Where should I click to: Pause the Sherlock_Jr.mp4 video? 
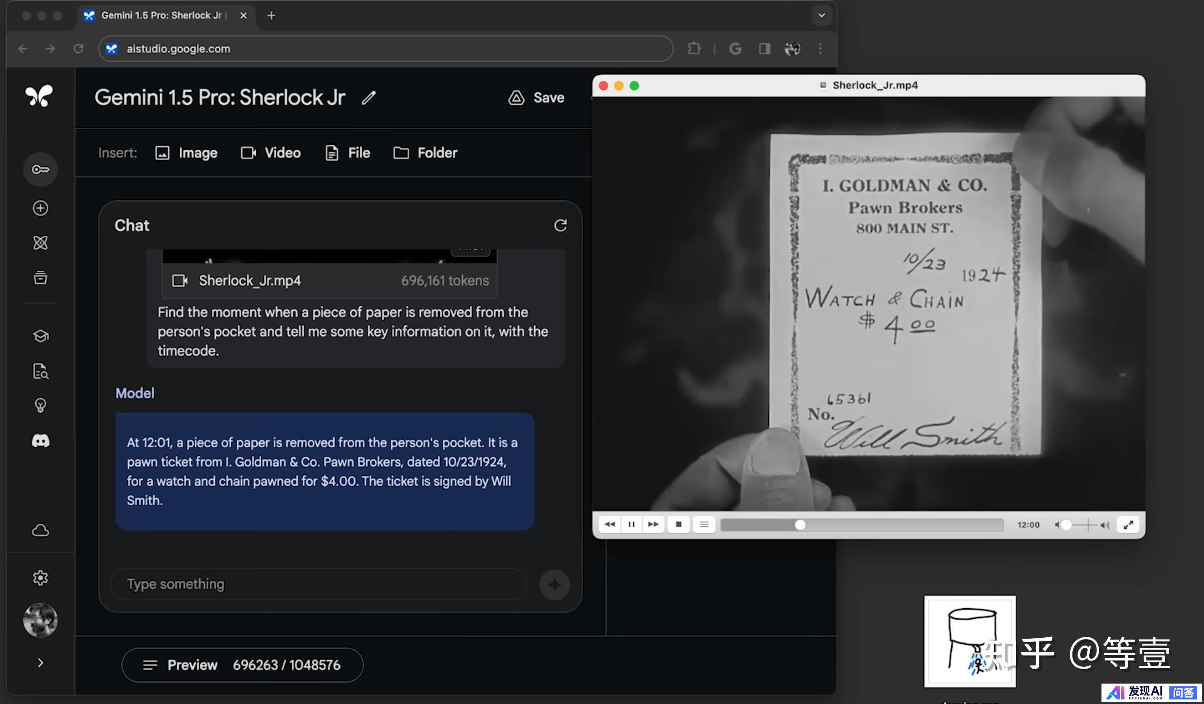(631, 524)
